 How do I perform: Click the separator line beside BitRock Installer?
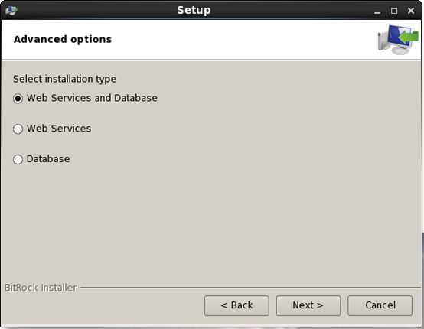250,288
